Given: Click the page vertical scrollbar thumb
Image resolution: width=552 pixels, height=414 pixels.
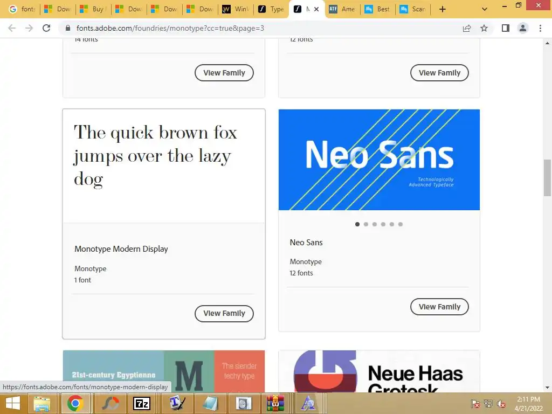Looking at the screenshot, I should click(547, 177).
